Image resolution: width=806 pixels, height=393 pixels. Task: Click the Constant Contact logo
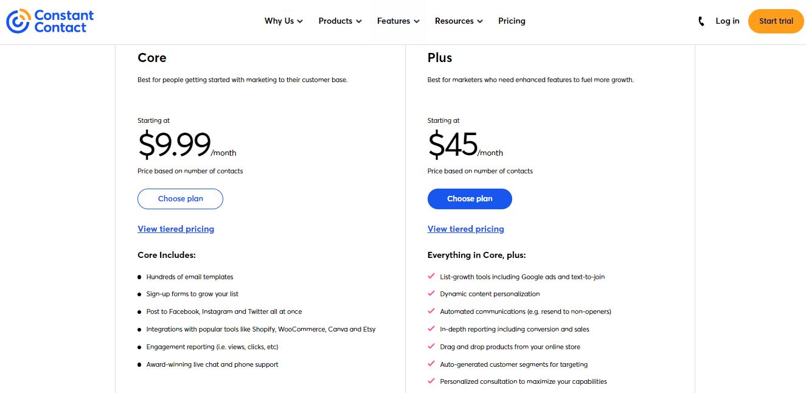(x=50, y=21)
